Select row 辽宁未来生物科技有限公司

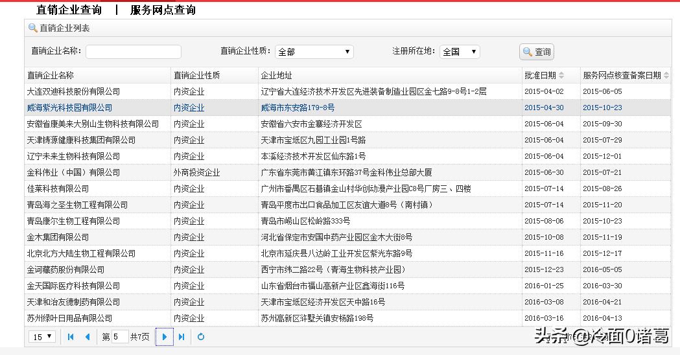(347, 157)
